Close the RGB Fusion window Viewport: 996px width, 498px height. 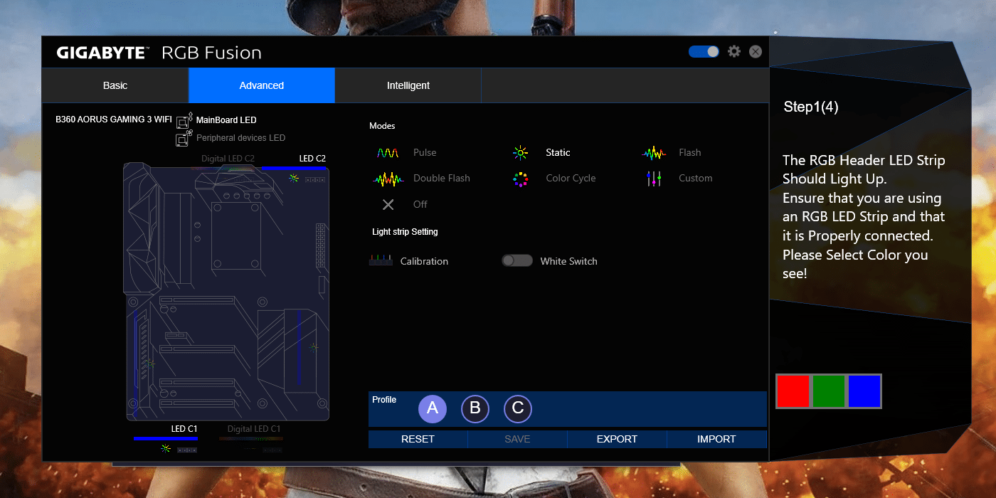coord(756,51)
